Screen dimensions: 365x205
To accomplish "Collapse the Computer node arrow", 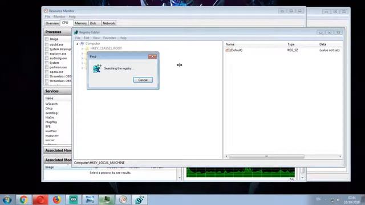I will pos(78,44).
